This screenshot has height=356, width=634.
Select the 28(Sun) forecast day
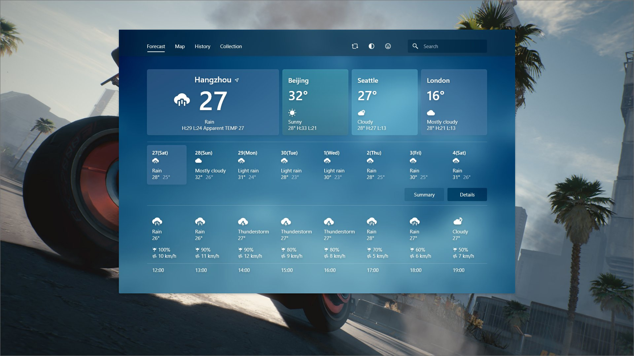[210, 165]
